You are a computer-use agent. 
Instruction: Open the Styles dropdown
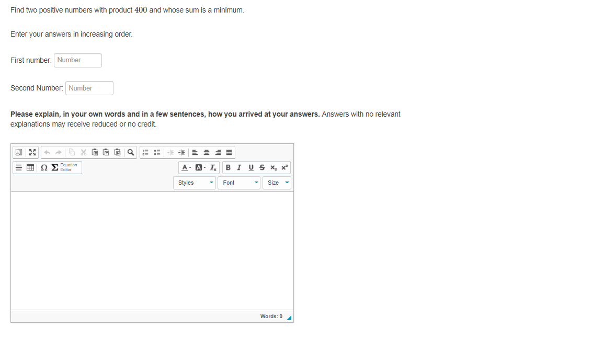(194, 183)
